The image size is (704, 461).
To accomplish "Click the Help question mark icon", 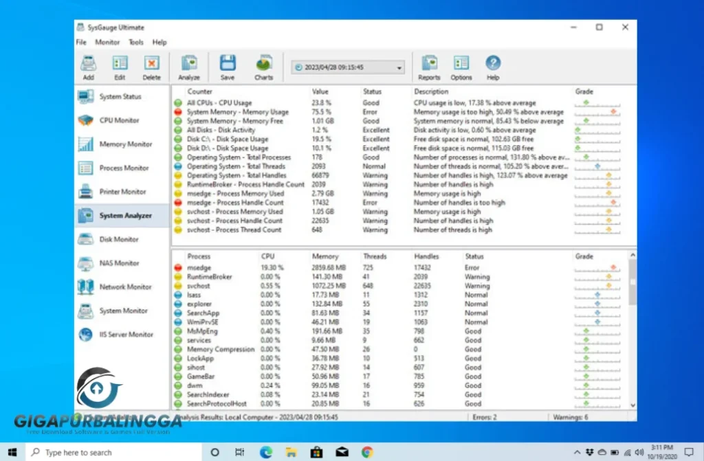I will [493, 67].
